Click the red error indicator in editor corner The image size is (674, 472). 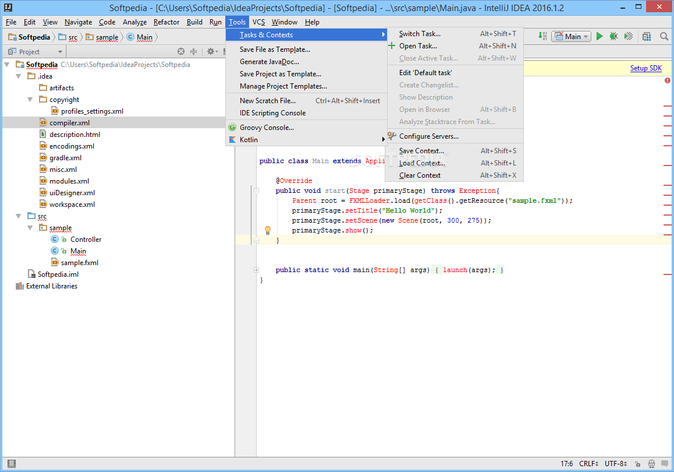click(667, 80)
